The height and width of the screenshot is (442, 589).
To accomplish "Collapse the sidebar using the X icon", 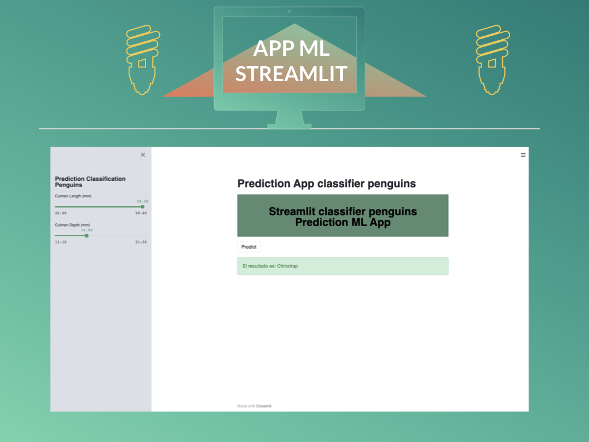I will click(x=143, y=155).
